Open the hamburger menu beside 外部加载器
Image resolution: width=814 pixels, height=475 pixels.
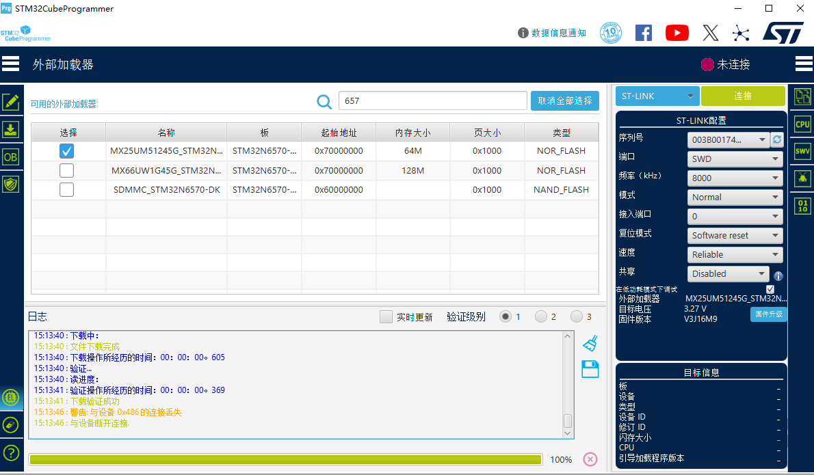[10, 64]
